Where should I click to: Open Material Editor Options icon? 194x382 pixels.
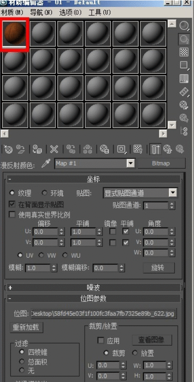185,105
